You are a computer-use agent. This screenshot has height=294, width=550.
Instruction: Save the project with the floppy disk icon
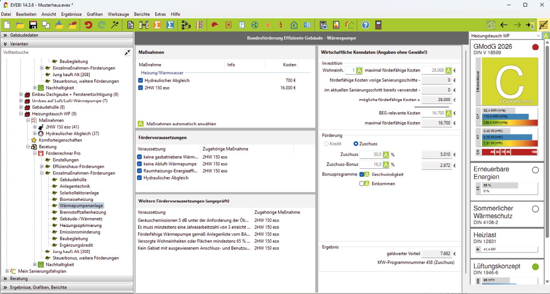pos(33,25)
